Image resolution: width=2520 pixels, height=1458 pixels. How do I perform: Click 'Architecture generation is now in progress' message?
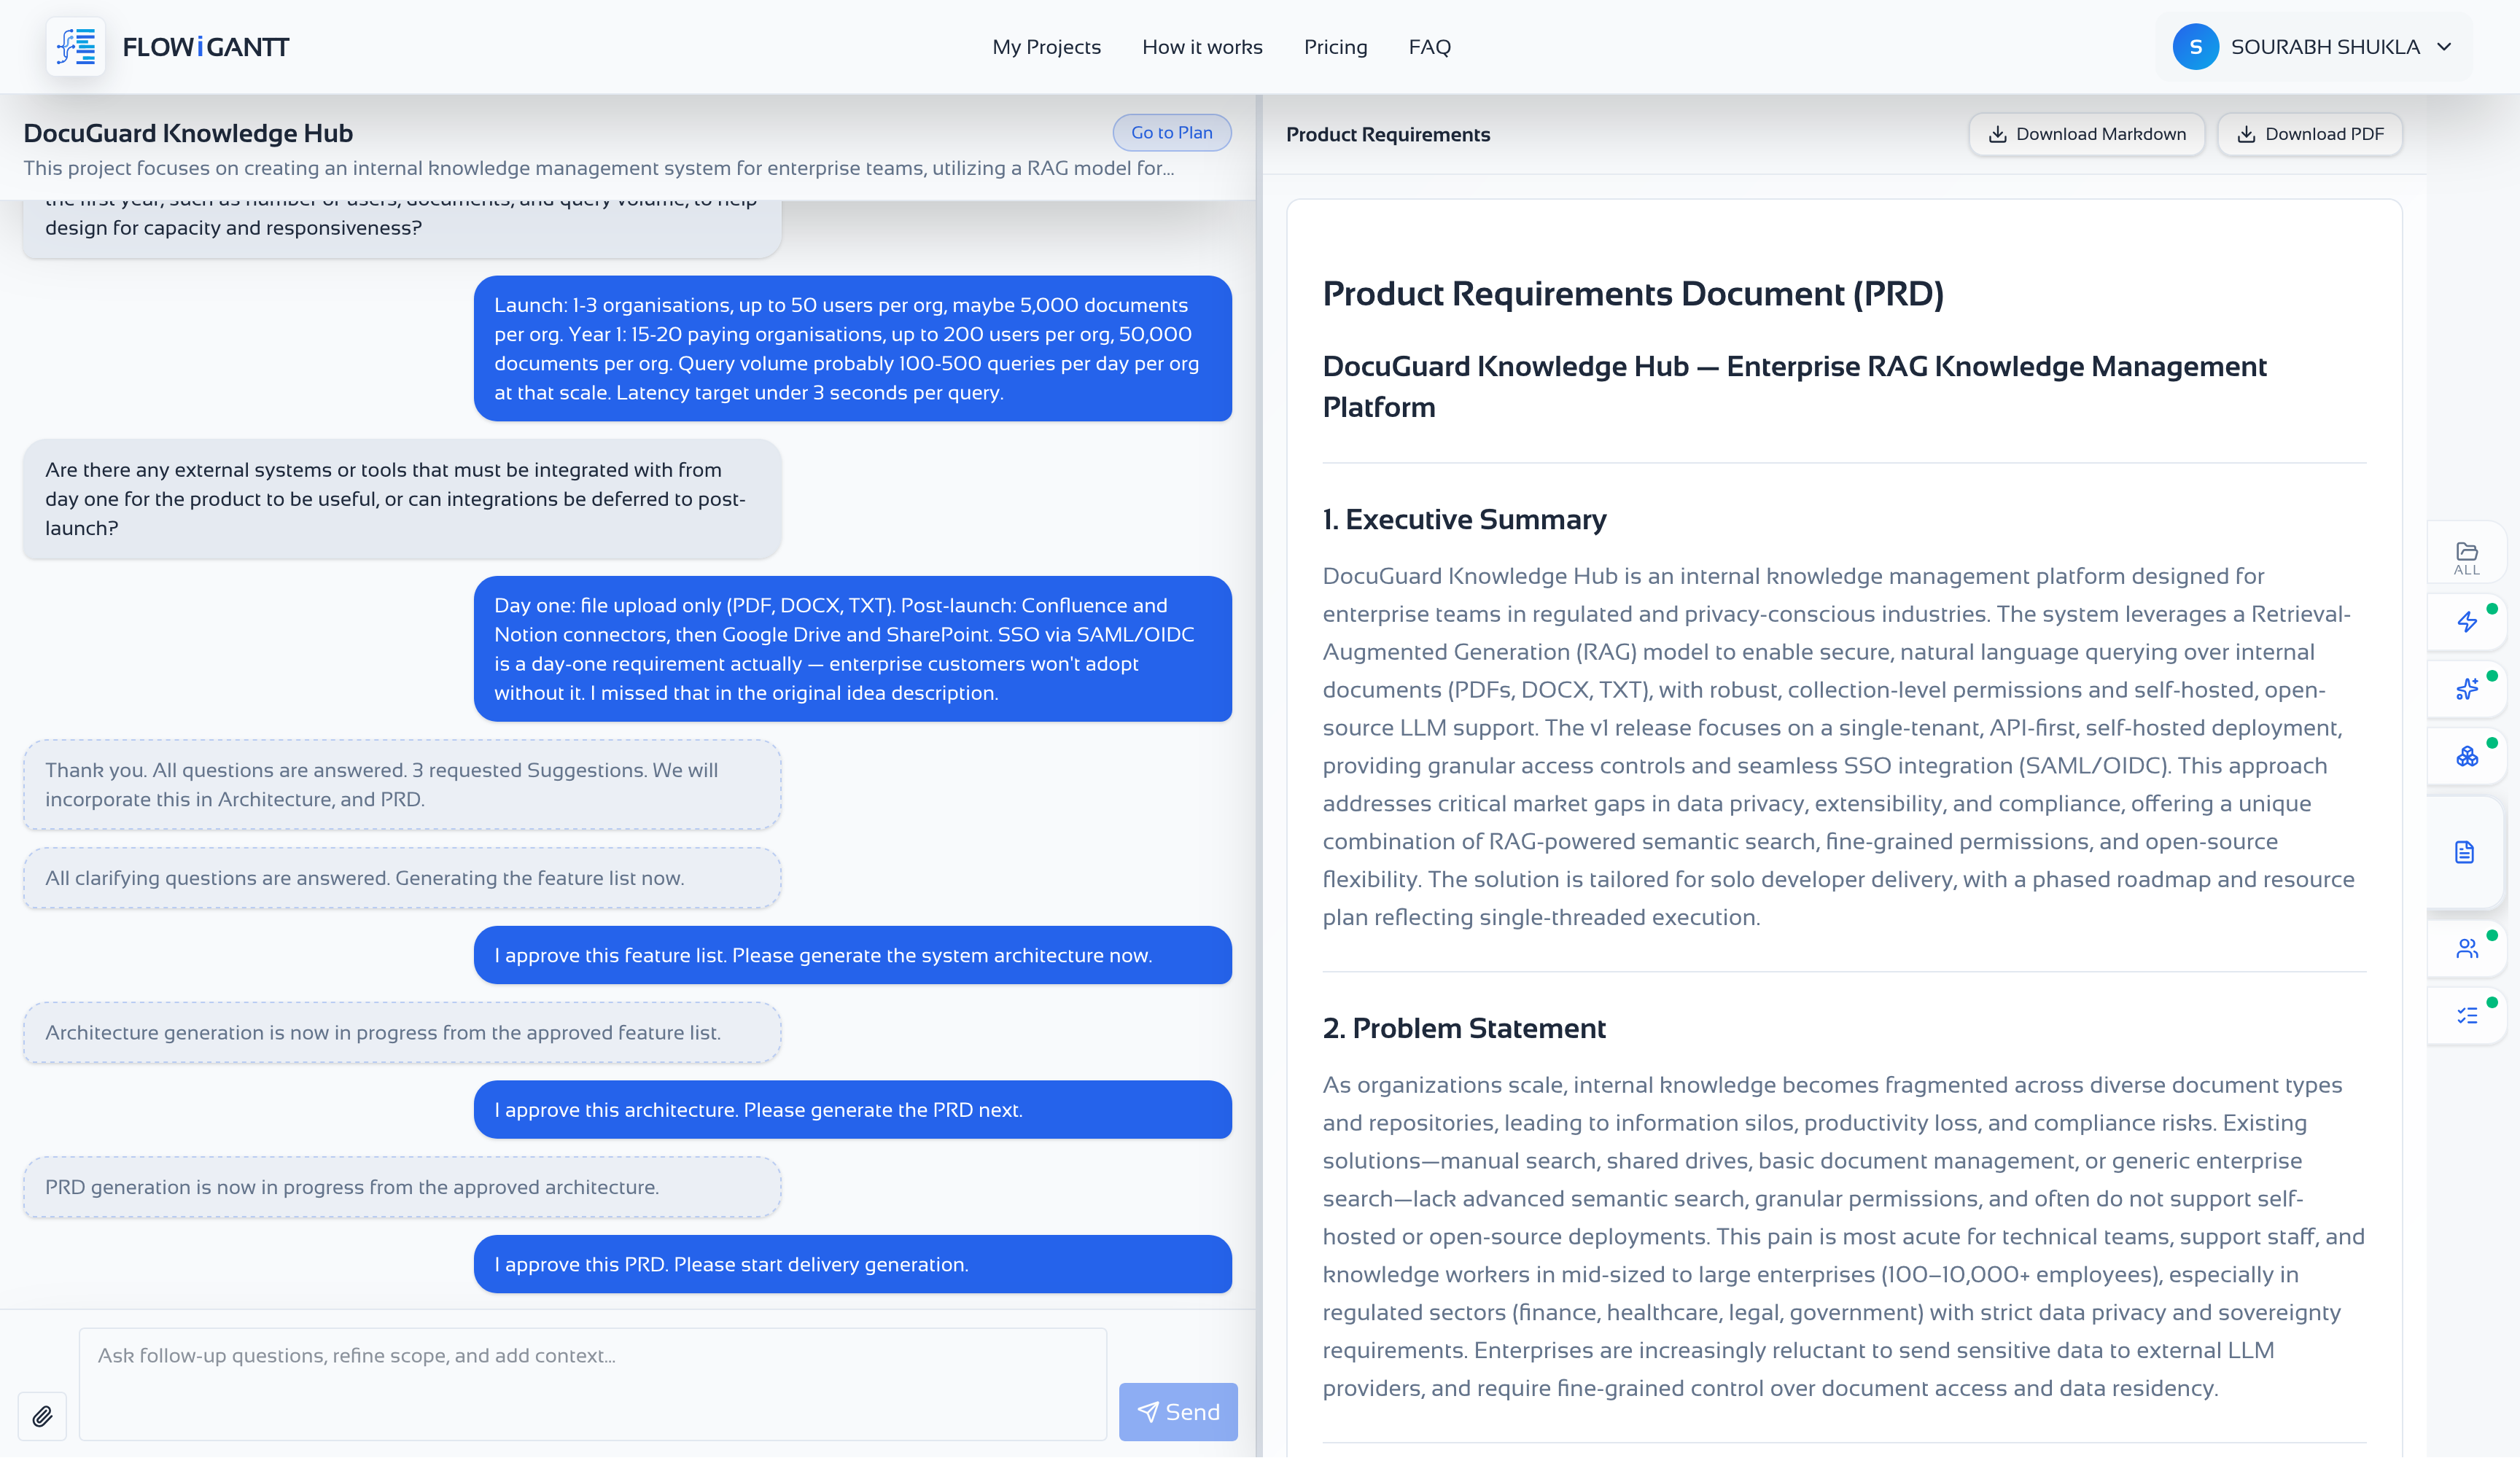pos(401,1032)
